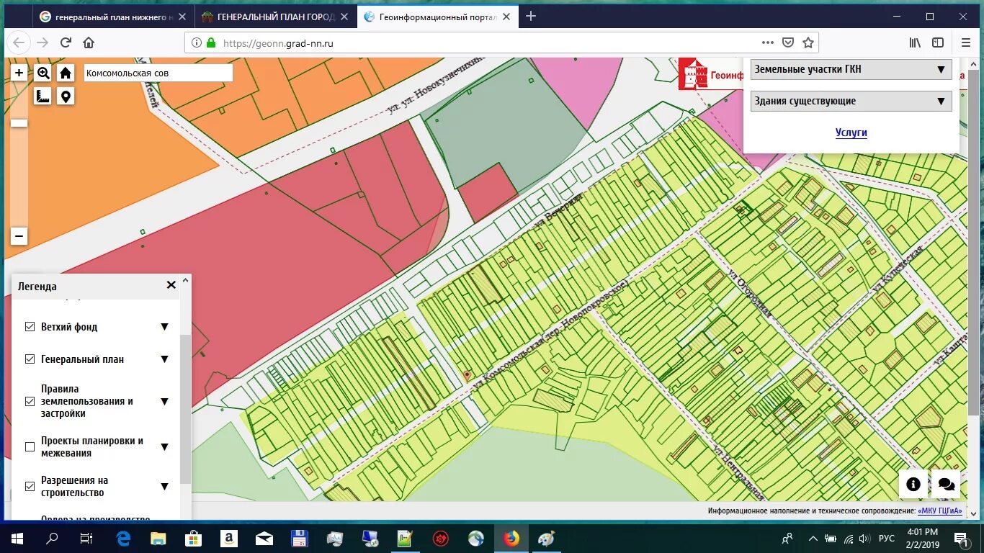The height and width of the screenshot is (553, 984).
Task: Expand Проекты планировки legend arrow
Action: 164,447
